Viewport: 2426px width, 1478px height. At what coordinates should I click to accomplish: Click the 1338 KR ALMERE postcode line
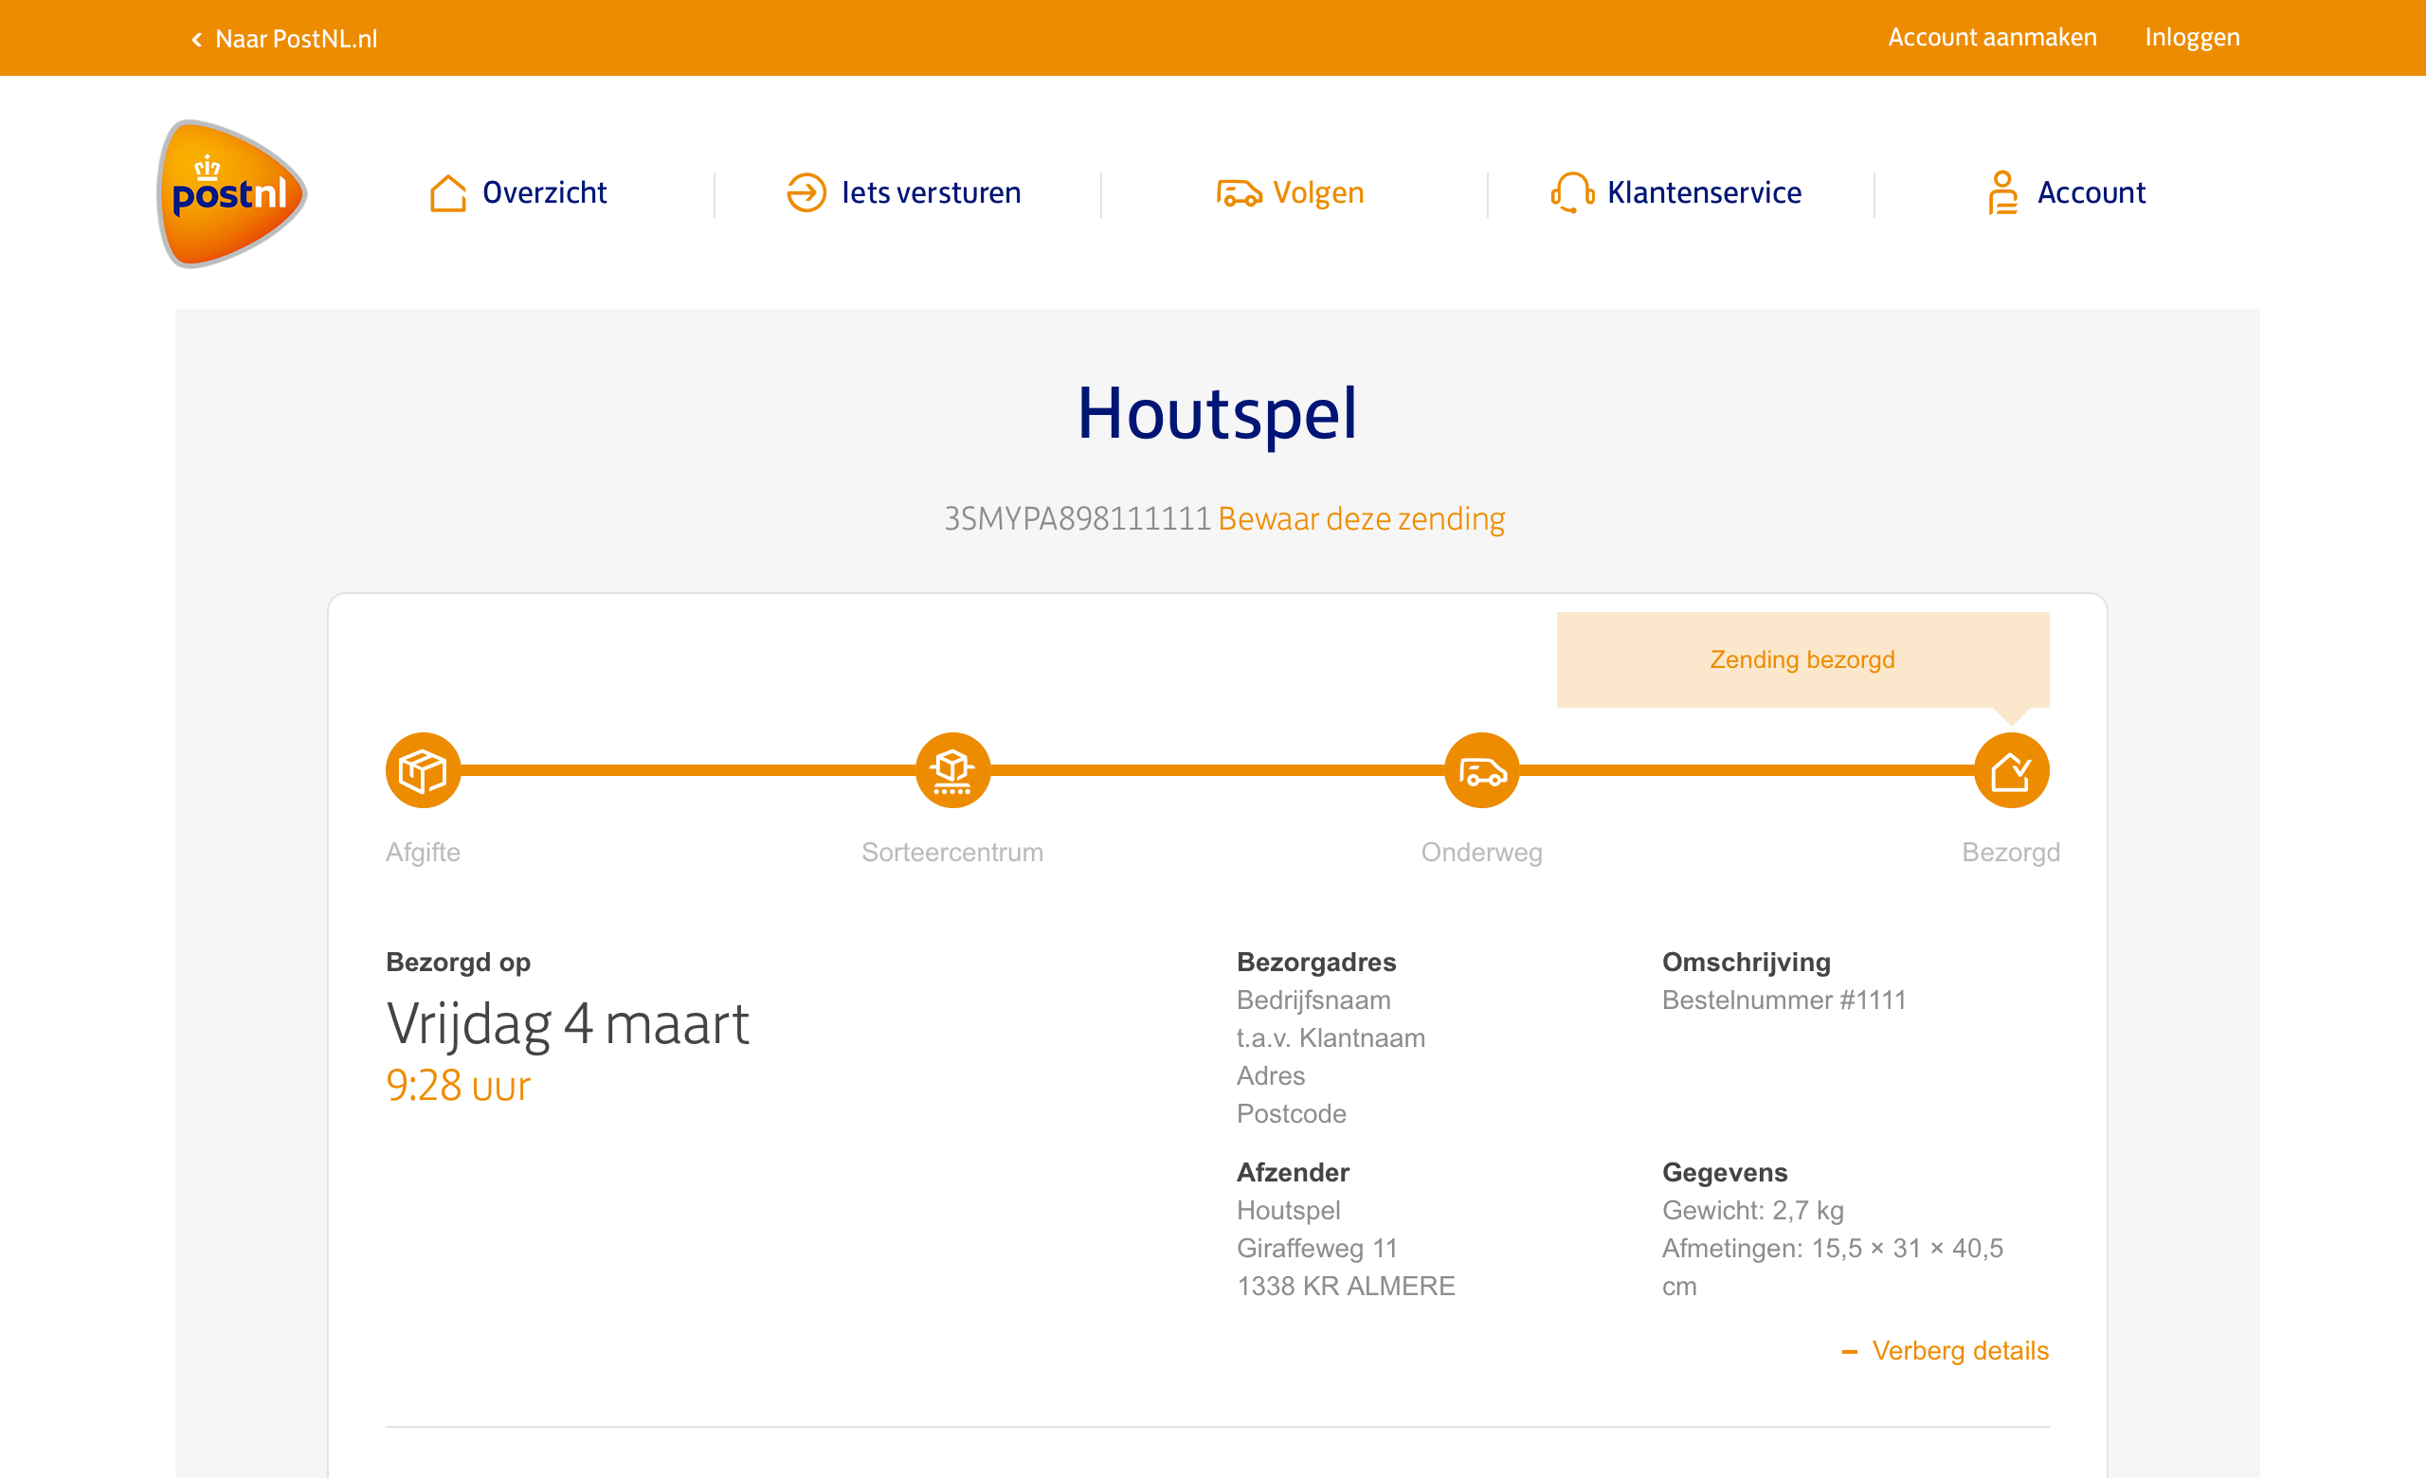pos(1346,1286)
